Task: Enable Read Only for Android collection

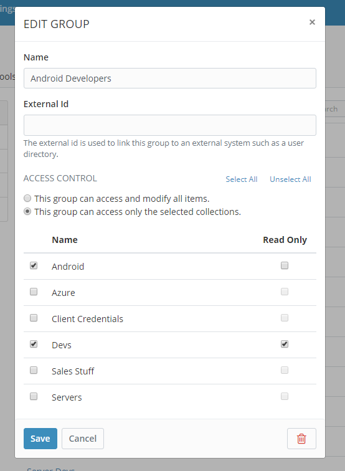Action: tap(285, 265)
